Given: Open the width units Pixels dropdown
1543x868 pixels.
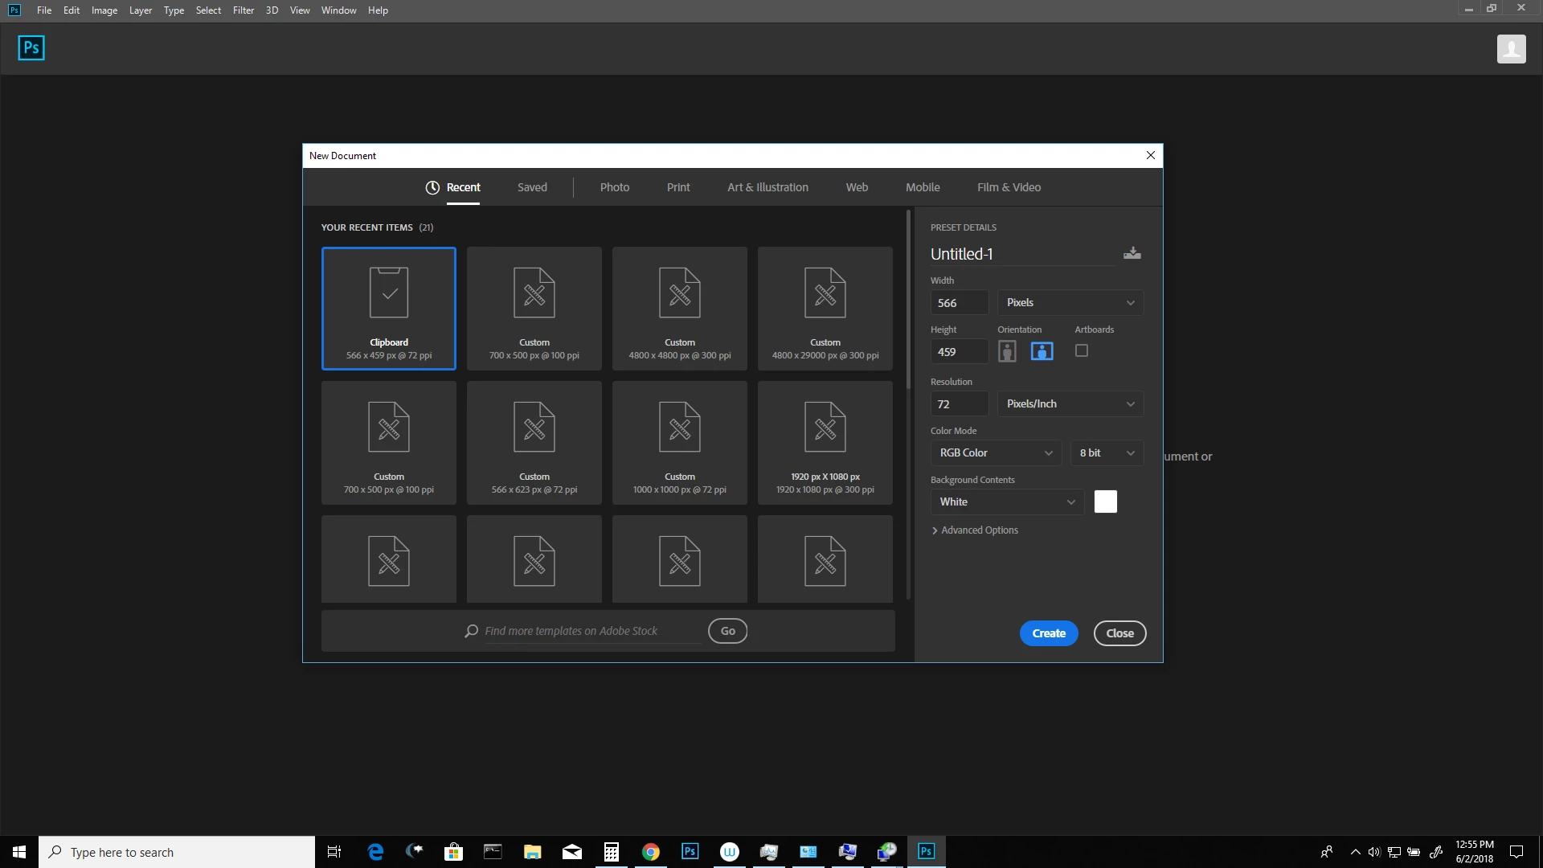Looking at the screenshot, I should [x=1070, y=303].
